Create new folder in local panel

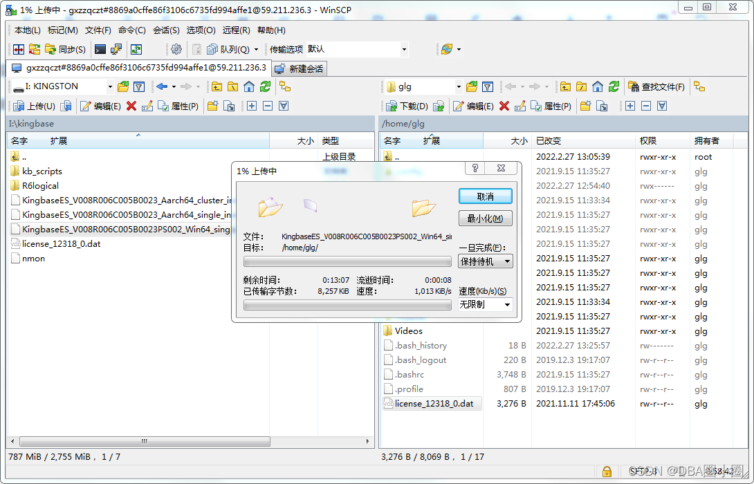(x=212, y=106)
